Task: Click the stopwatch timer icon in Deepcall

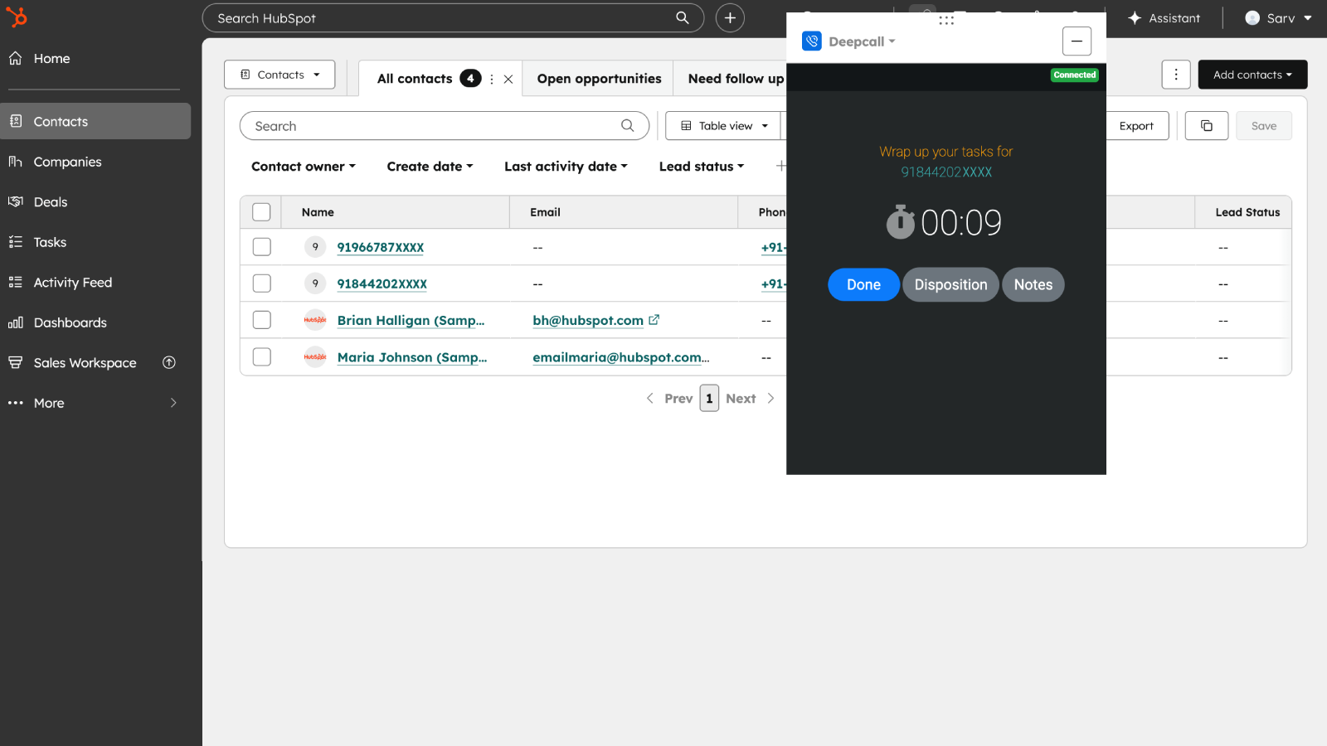Action: [900, 222]
